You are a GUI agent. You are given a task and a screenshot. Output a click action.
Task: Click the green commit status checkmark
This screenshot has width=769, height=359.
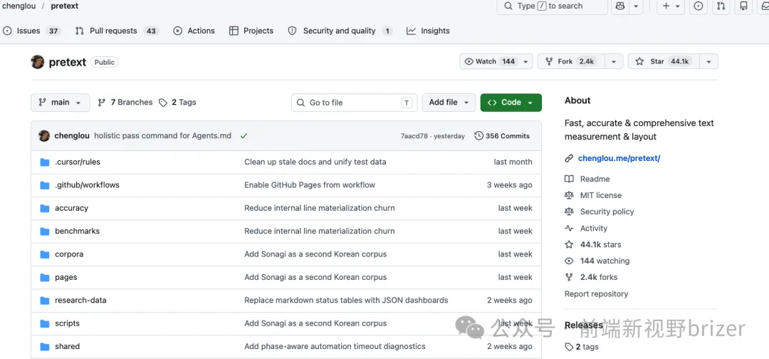click(244, 136)
